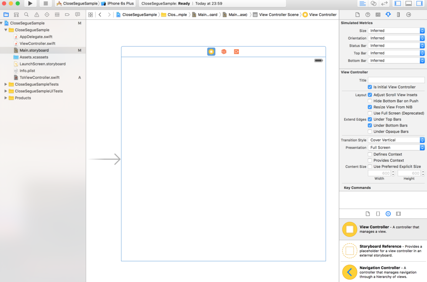Screen dimensions: 427x282
Task: Switch to the Assistant editor
Action: tap(373, 3)
